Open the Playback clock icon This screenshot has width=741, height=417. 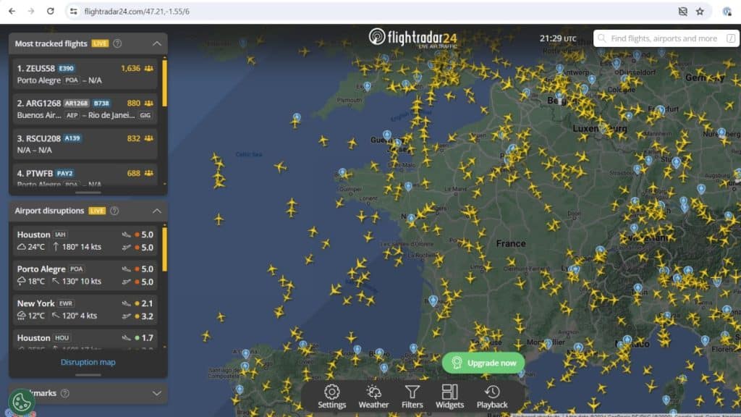492,396
